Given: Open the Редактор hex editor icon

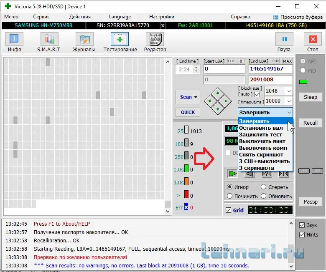Looking at the screenshot, I should point(155,39).
